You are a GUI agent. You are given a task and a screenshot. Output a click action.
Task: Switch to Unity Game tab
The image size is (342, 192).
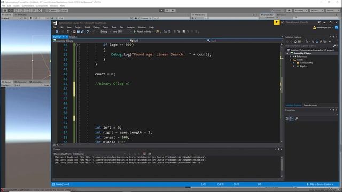point(6,82)
